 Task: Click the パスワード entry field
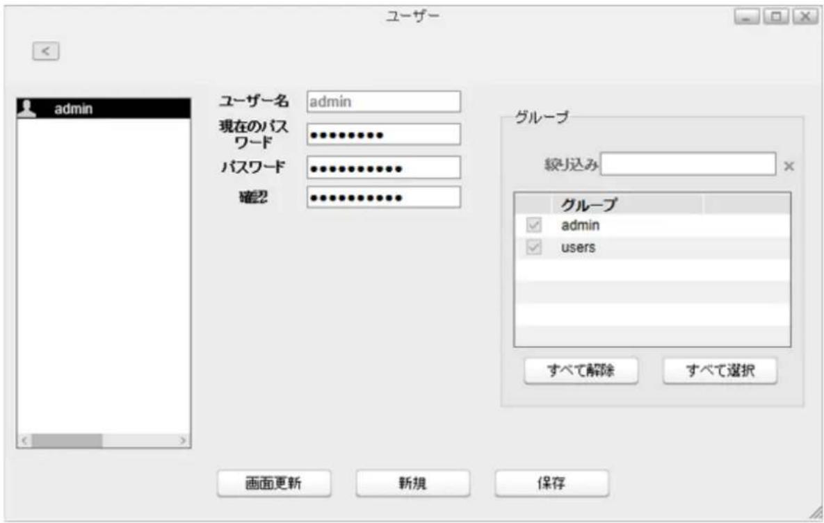[x=384, y=167]
